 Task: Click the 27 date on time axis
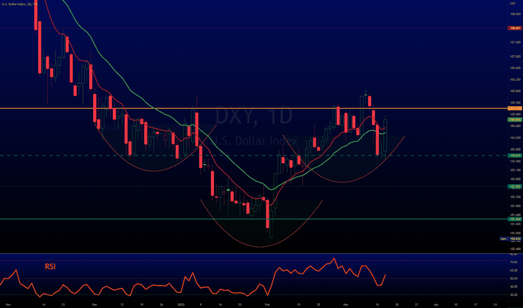tap(416, 305)
